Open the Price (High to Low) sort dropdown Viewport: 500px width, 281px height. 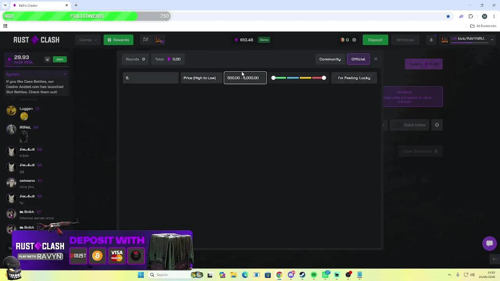201,78
